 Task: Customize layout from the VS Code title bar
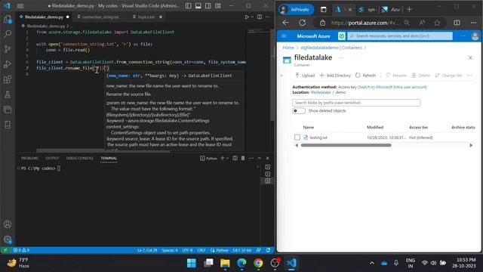coord(218,6)
